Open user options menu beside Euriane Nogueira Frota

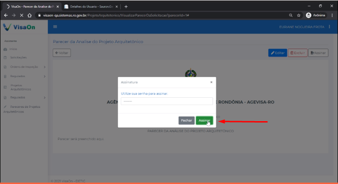click(x=329, y=27)
